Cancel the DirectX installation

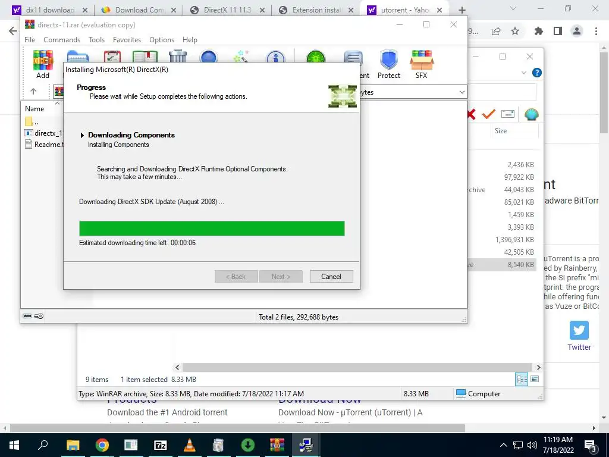pos(331,277)
